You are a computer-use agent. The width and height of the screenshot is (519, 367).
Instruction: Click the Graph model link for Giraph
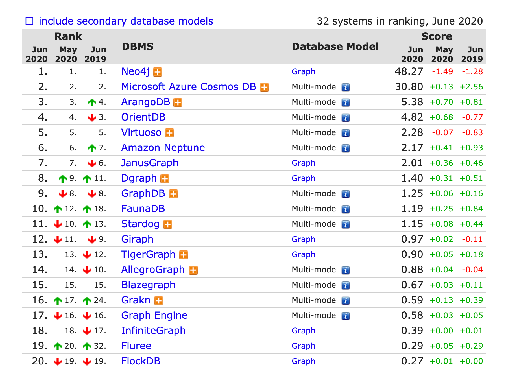(x=304, y=239)
